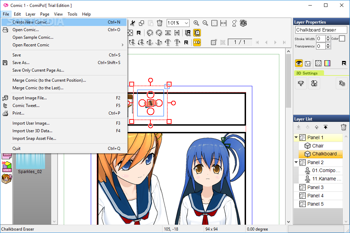
Task: Click the Cut scissors icon
Action: [133, 23]
